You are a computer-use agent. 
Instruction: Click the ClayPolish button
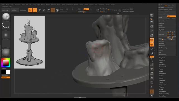point(162,34)
